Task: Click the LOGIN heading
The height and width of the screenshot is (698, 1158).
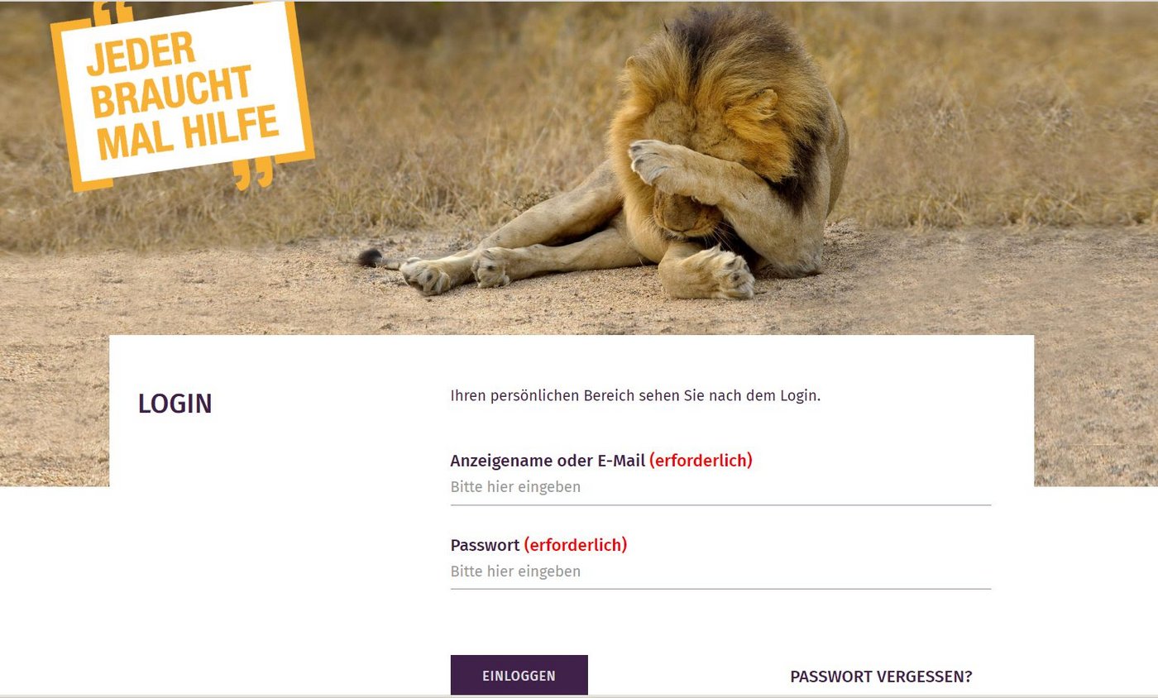Action: pos(175,404)
